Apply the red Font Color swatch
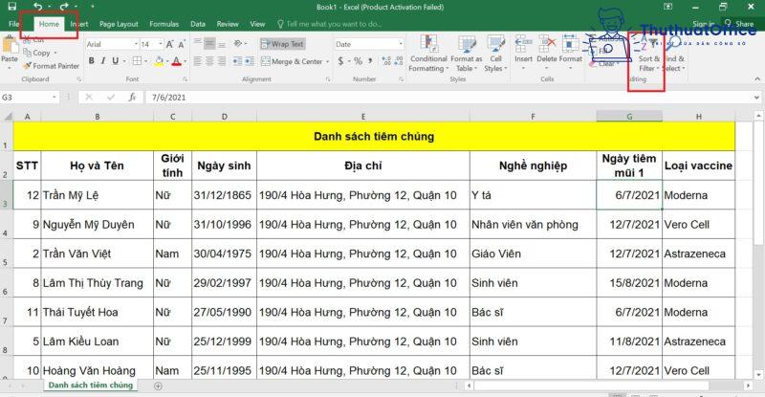Viewport: 765px width, 397px height. point(176,61)
